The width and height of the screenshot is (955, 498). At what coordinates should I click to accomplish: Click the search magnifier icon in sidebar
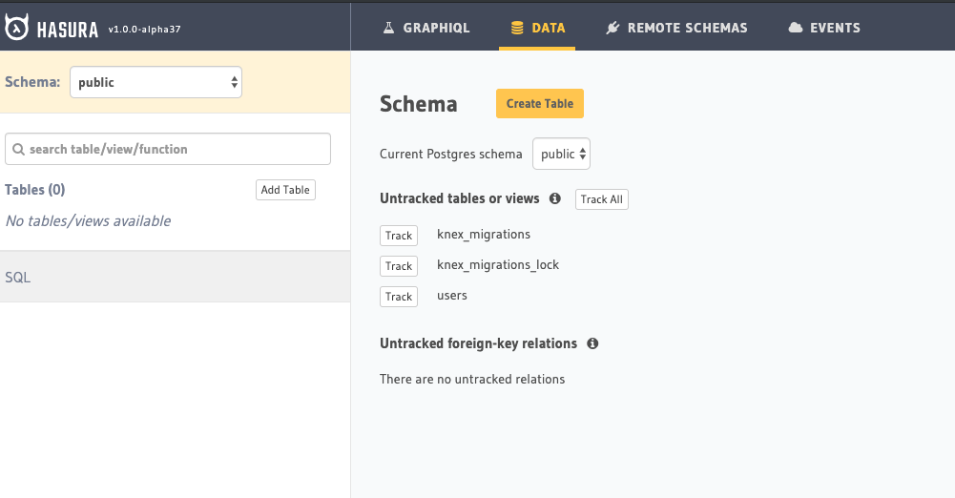point(19,149)
